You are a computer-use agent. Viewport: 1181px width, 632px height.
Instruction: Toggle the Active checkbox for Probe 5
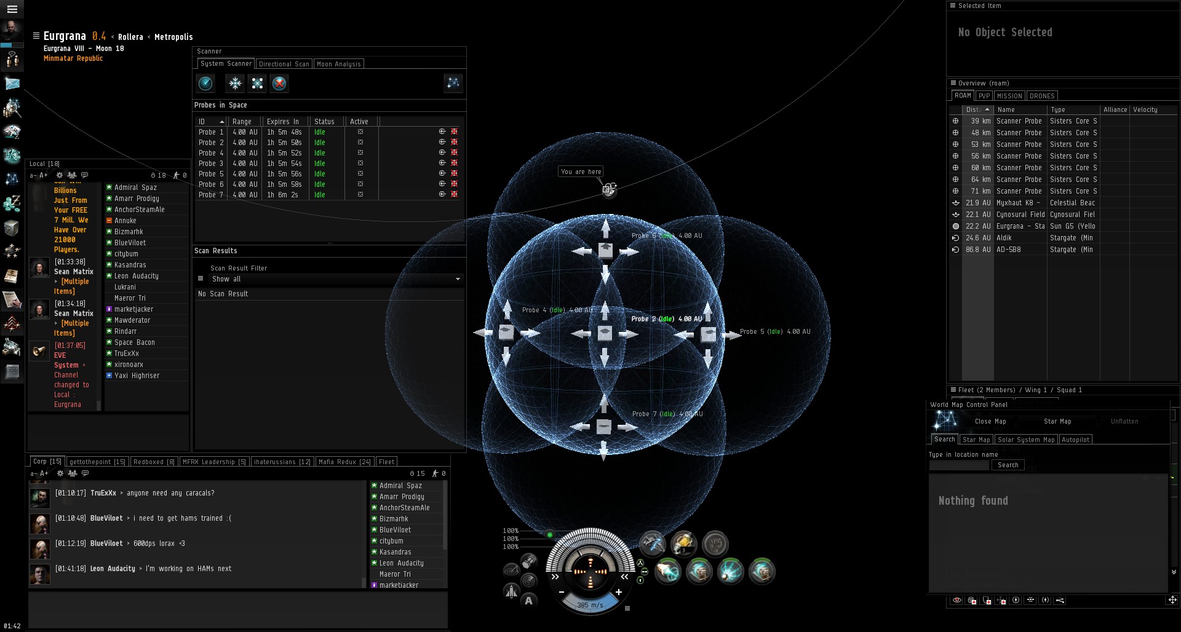coord(360,173)
